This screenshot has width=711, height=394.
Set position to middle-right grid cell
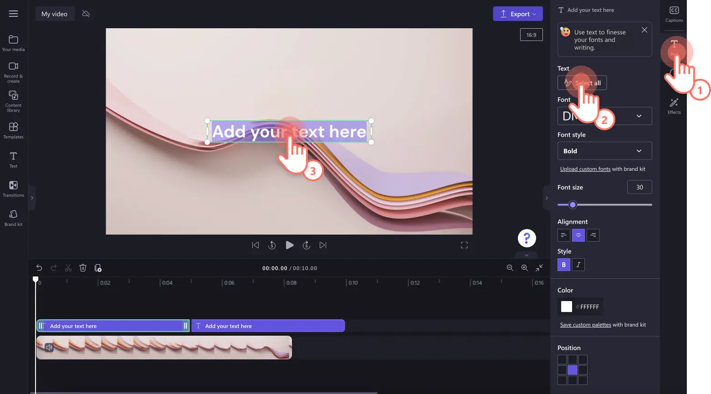tap(583, 370)
